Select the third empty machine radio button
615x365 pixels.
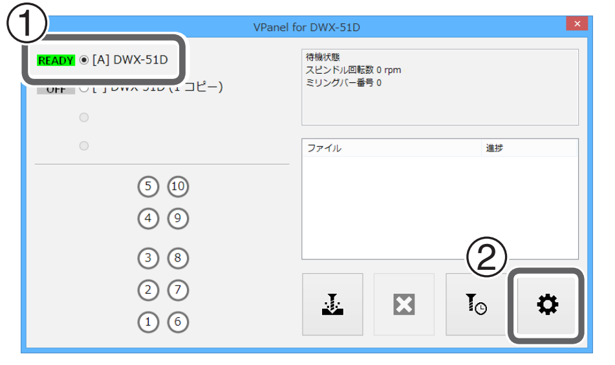pyautogui.click(x=84, y=117)
